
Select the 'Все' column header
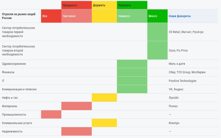coord(51,16)
